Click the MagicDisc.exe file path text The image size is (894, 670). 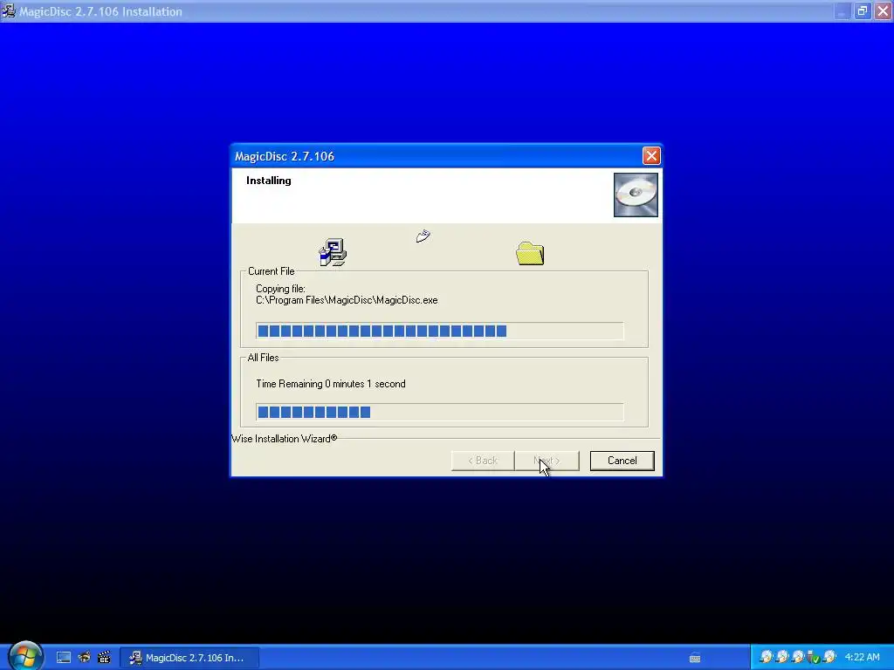(347, 300)
